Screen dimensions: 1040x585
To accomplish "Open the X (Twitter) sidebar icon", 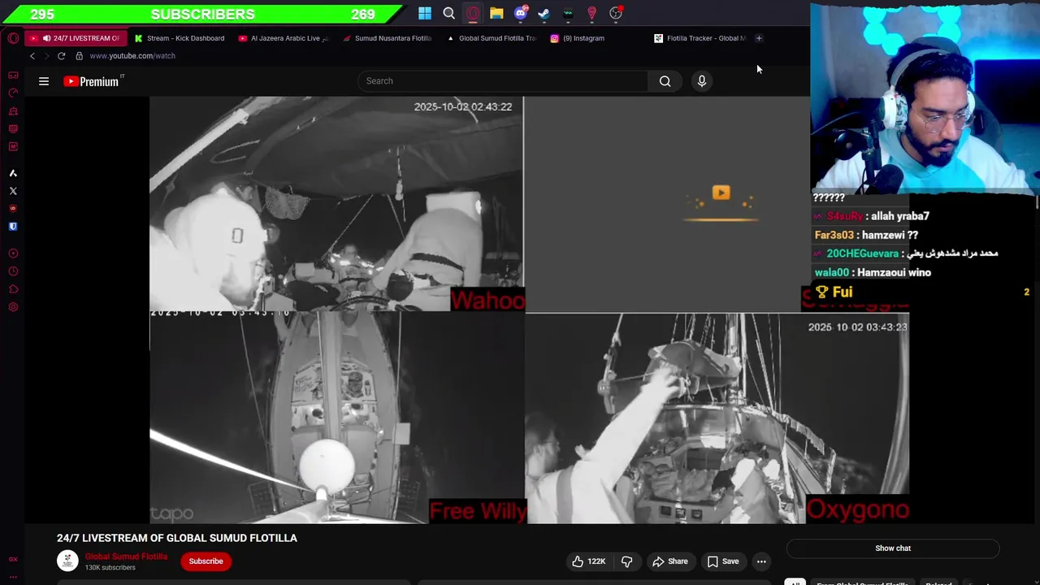I will [13, 191].
